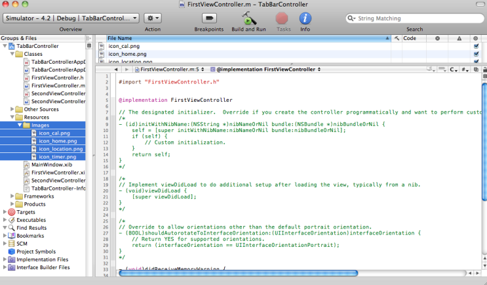Click the Code column header
Screen dimensions: 487x285
pos(414,38)
